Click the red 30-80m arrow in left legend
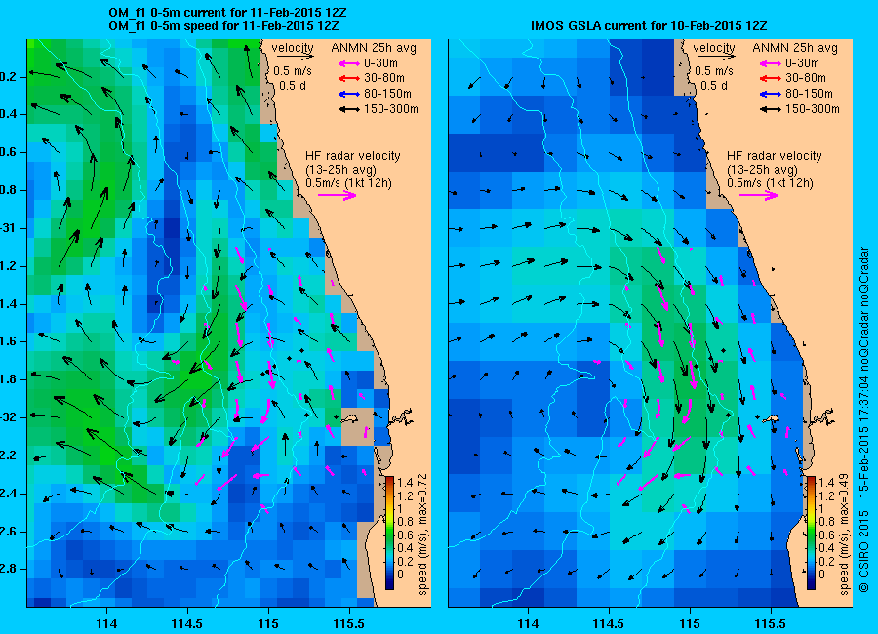This screenshot has height=634, width=878. coord(348,78)
